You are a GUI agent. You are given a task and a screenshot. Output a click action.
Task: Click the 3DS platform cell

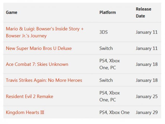click(103, 32)
